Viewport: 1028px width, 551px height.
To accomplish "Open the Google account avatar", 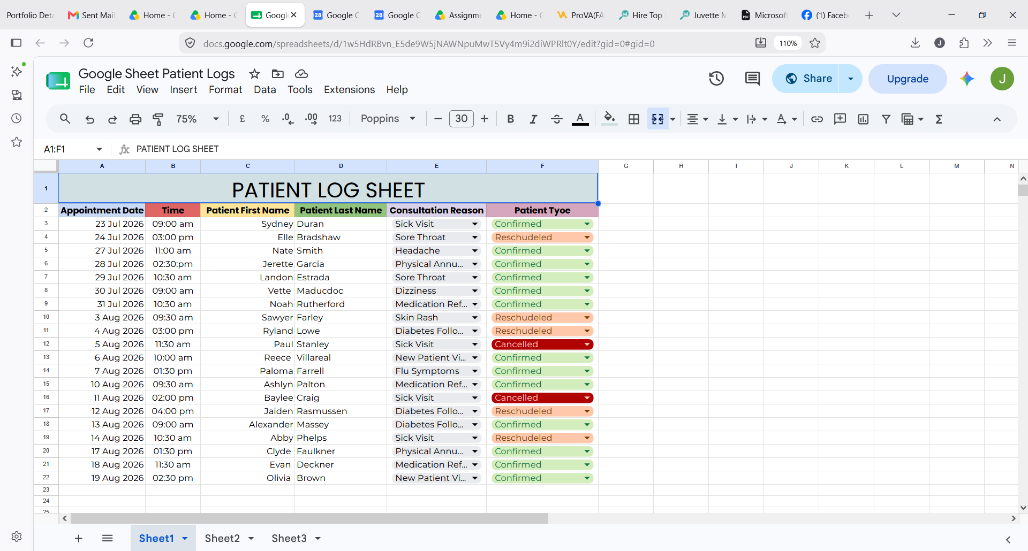I will [x=1002, y=79].
